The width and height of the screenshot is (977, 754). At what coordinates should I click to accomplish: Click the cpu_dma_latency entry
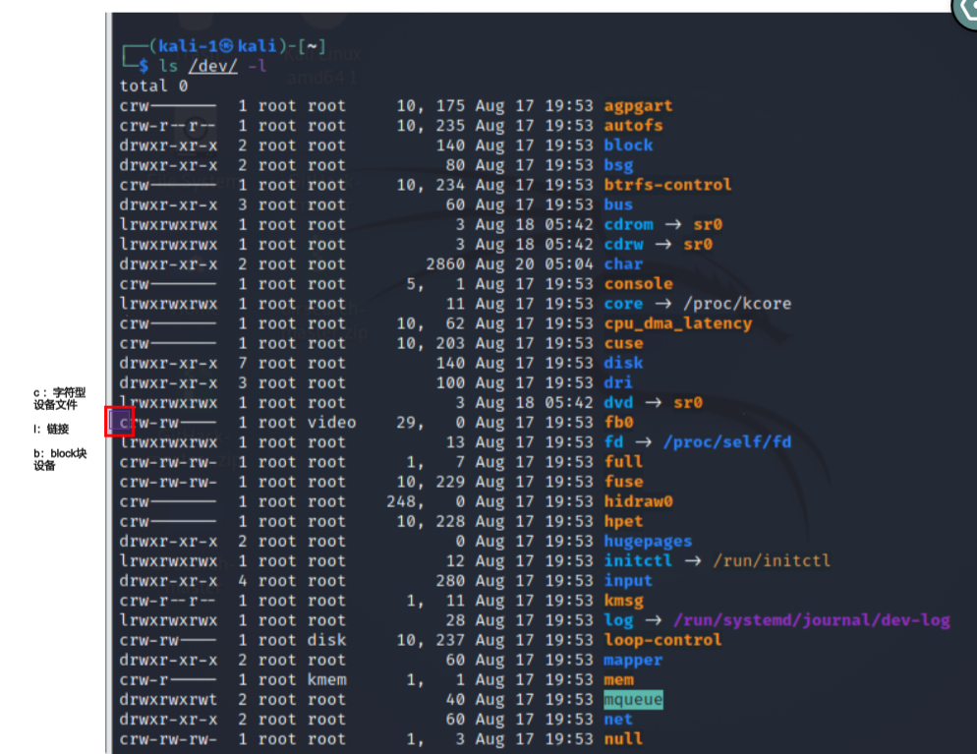pyautogui.click(x=678, y=323)
